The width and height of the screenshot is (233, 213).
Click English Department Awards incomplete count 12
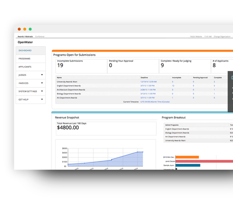pyautogui.click(x=173, y=86)
